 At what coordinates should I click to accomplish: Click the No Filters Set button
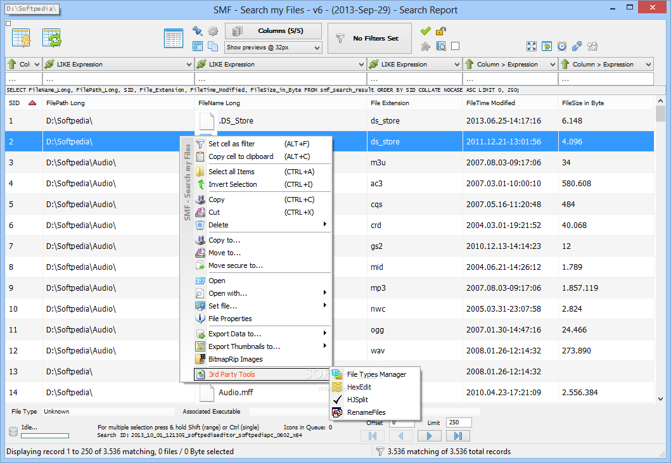(x=369, y=39)
